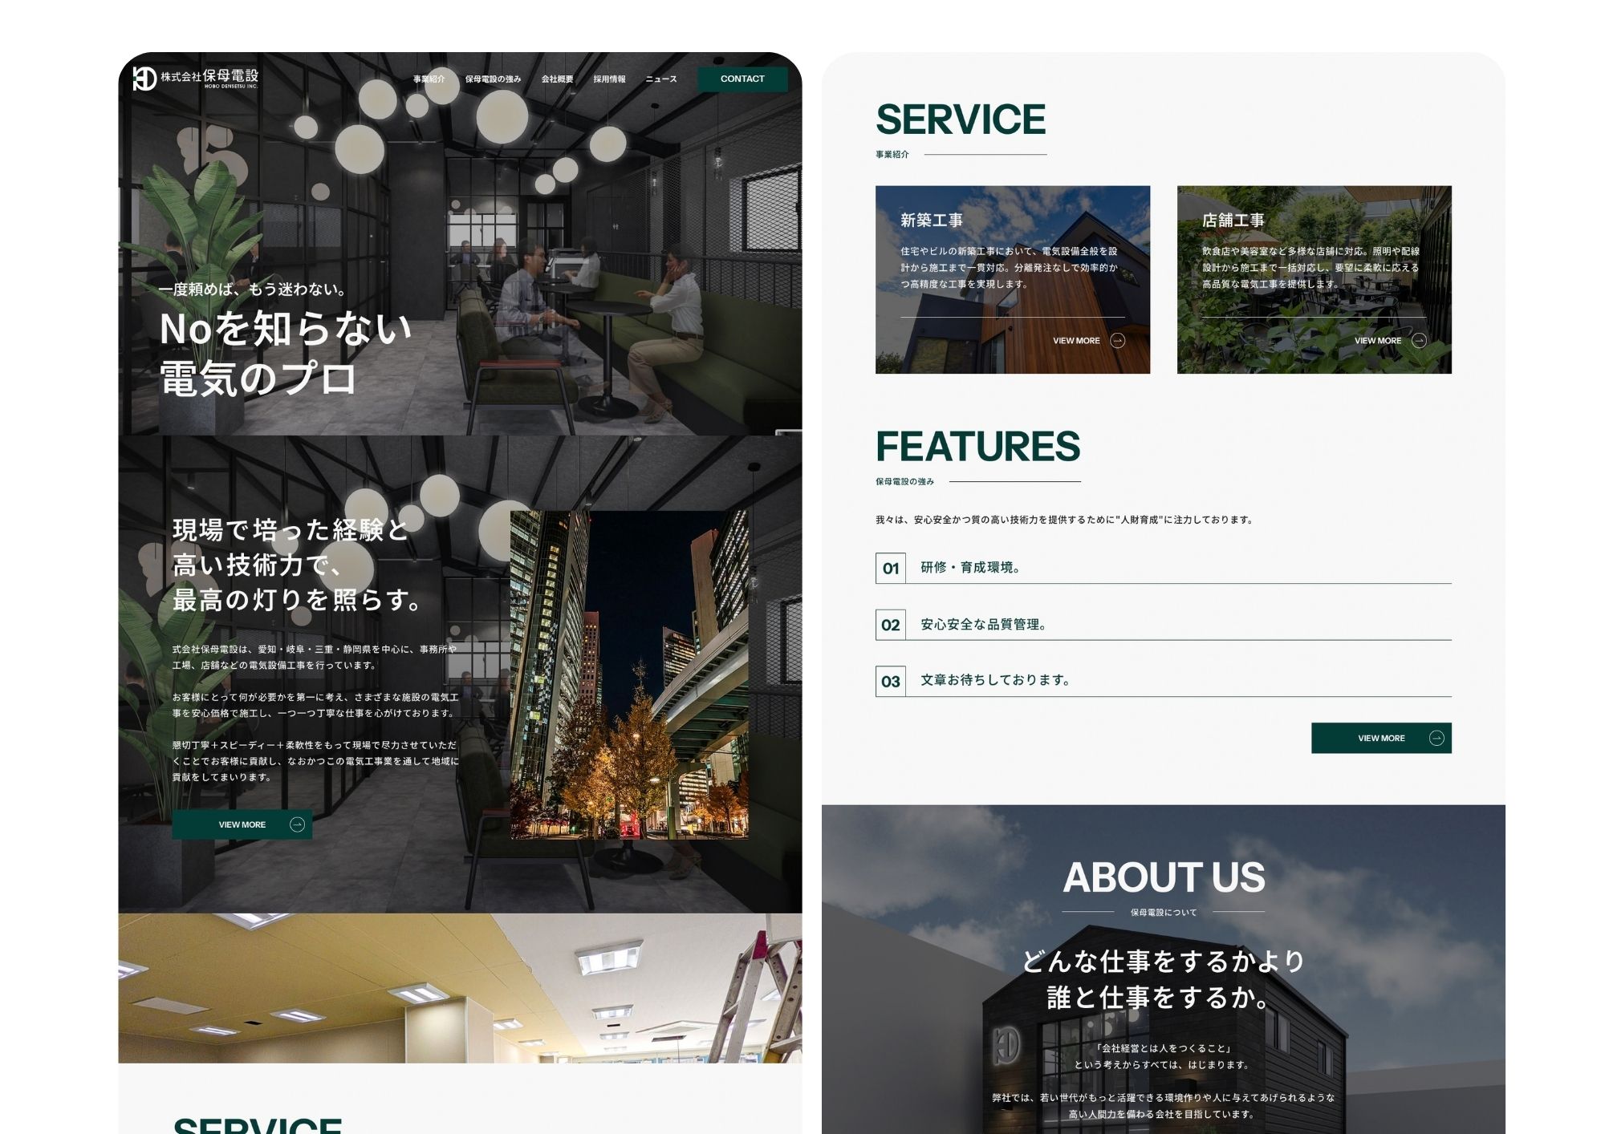This screenshot has height=1134, width=1605.
Task: Select feature 03 文章お待ちしております。 row
Action: click(x=1164, y=681)
